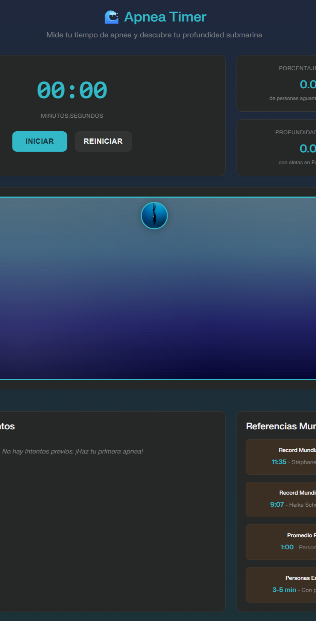Click the attempts panel heading
This screenshot has width=316, height=621.
[x=8, y=426]
